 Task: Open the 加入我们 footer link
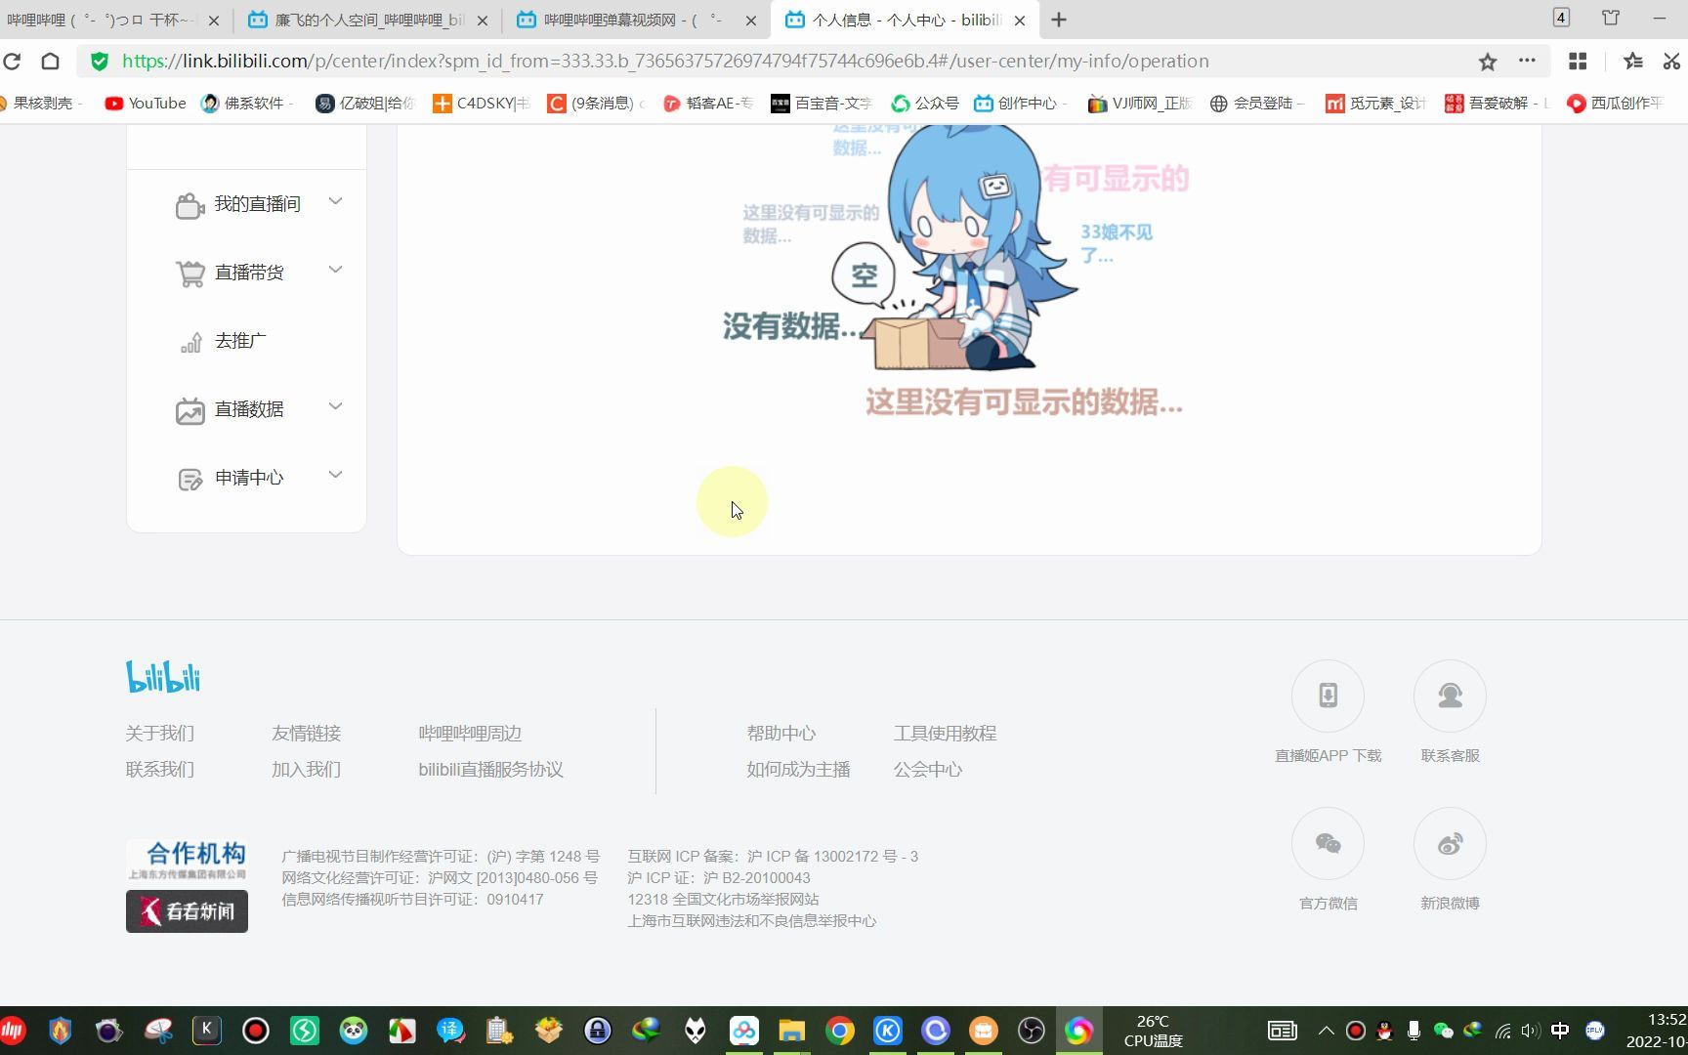click(306, 769)
